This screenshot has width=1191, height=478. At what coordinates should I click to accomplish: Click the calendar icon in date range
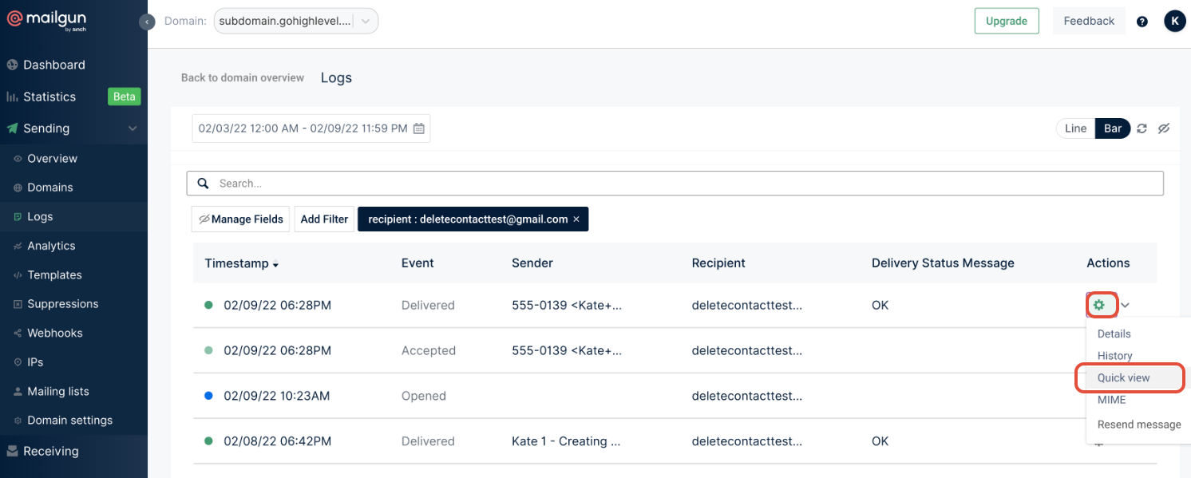418,128
